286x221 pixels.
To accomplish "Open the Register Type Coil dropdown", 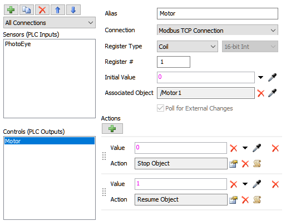I will pos(188,47).
